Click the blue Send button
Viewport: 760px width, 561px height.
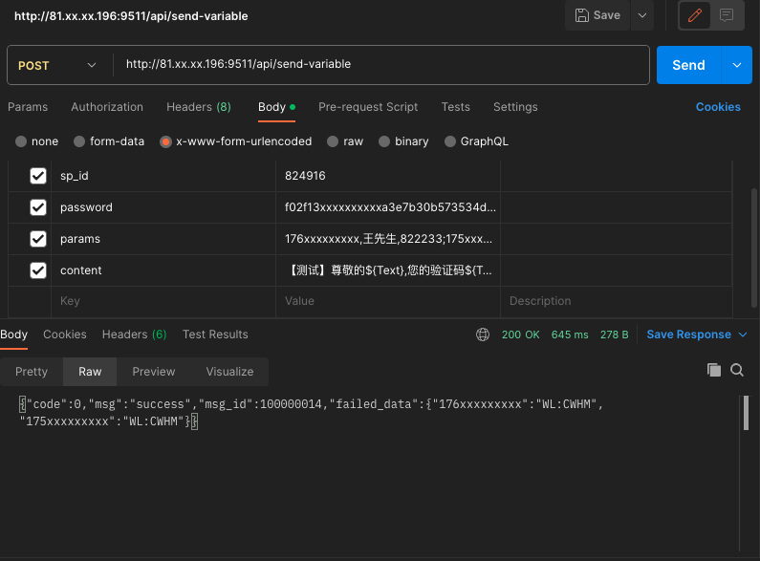(x=688, y=65)
